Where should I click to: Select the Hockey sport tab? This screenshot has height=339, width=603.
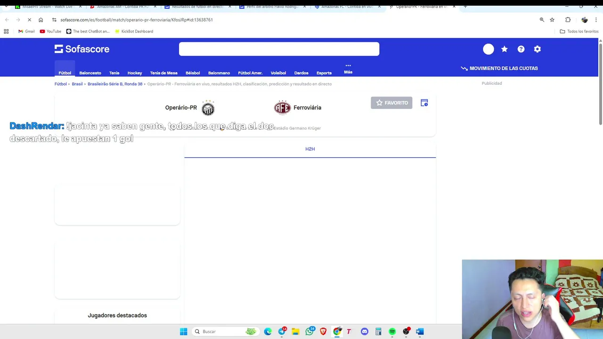click(135, 73)
